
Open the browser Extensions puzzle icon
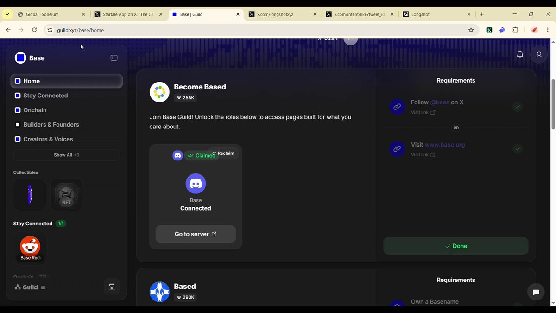pos(515,30)
